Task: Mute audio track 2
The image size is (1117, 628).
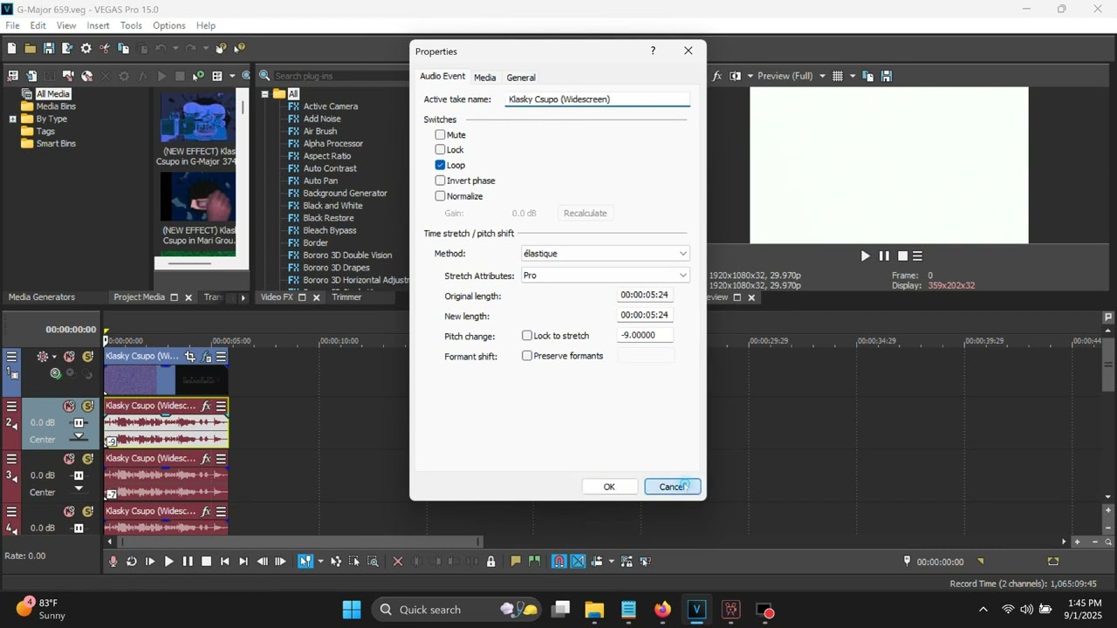Action: click(69, 406)
